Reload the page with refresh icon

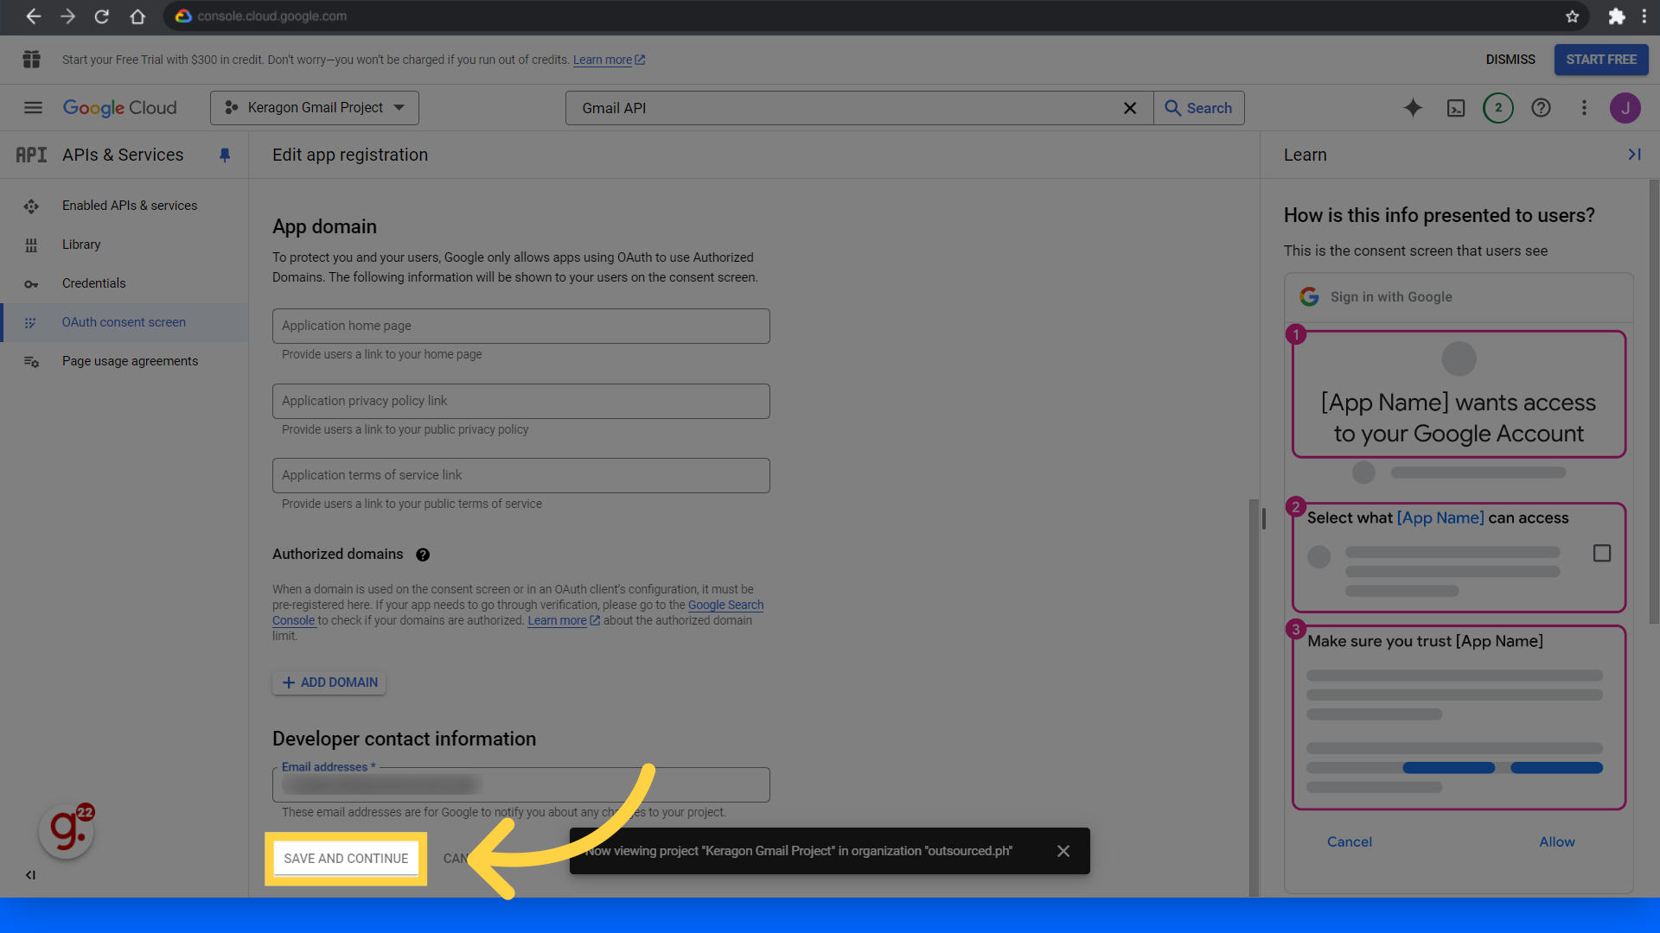tap(102, 16)
